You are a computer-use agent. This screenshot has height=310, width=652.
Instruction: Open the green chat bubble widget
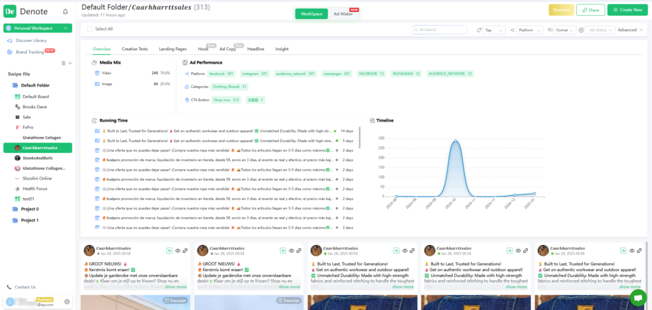coord(637,297)
